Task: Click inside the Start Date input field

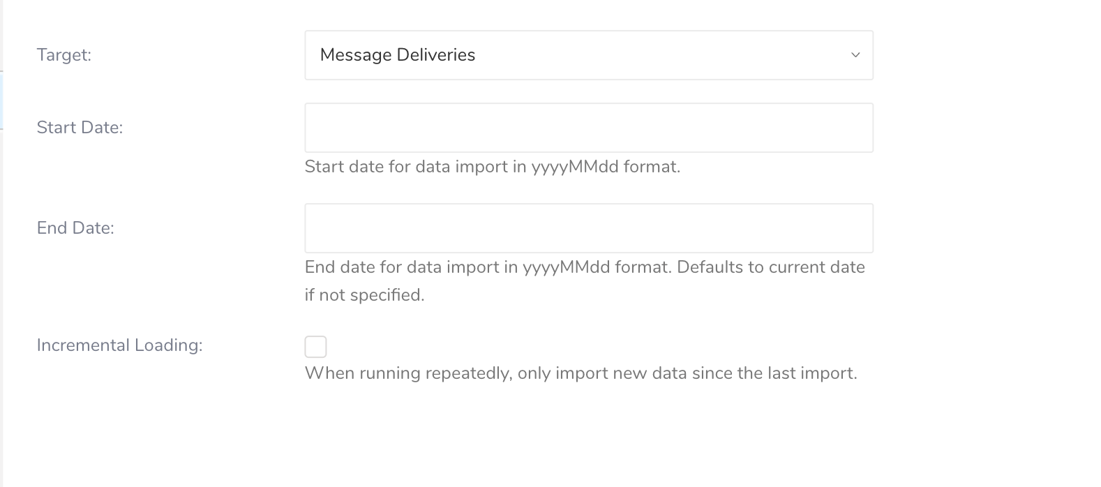Action: (x=588, y=128)
